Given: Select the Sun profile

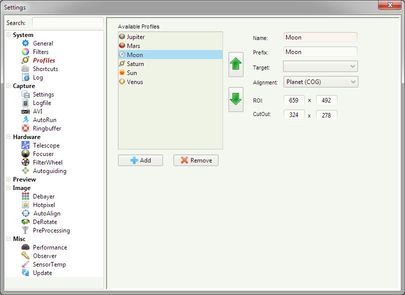Looking at the screenshot, I should pos(170,73).
